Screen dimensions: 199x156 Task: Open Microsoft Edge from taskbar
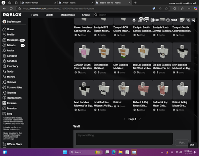(x=113, y=152)
